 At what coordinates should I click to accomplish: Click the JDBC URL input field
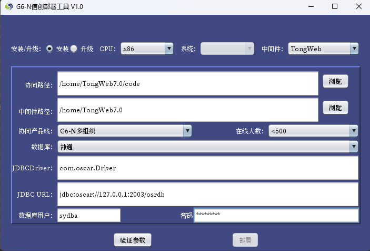208,194
